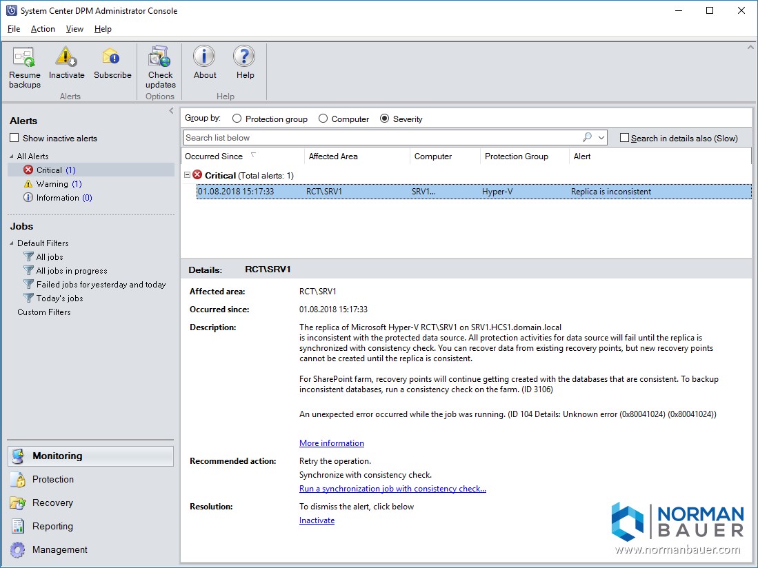
Task: Click the yellow Warning icon in Alerts tree
Action: click(x=28, y=183)
